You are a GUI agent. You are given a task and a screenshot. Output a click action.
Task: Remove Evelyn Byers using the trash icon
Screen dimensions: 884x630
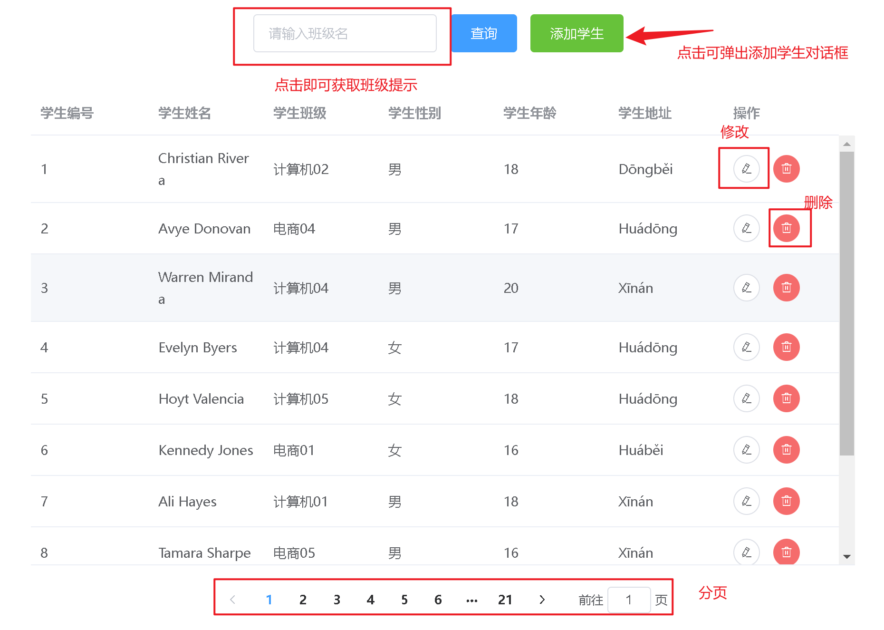click(x=786, y=347)
